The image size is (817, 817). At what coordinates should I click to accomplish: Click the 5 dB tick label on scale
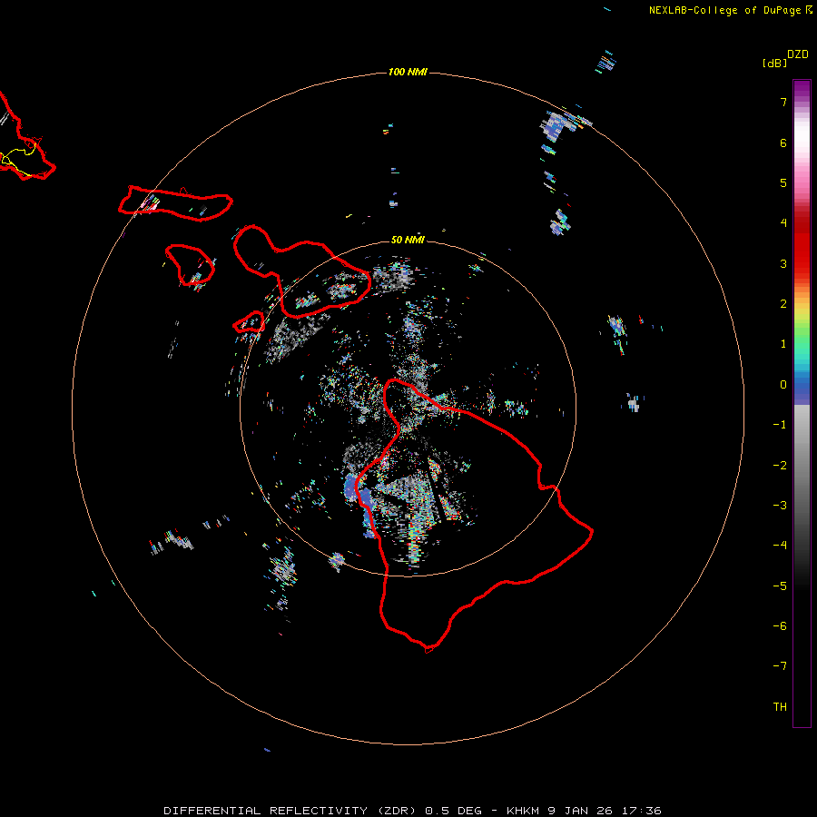click(783, 182)
